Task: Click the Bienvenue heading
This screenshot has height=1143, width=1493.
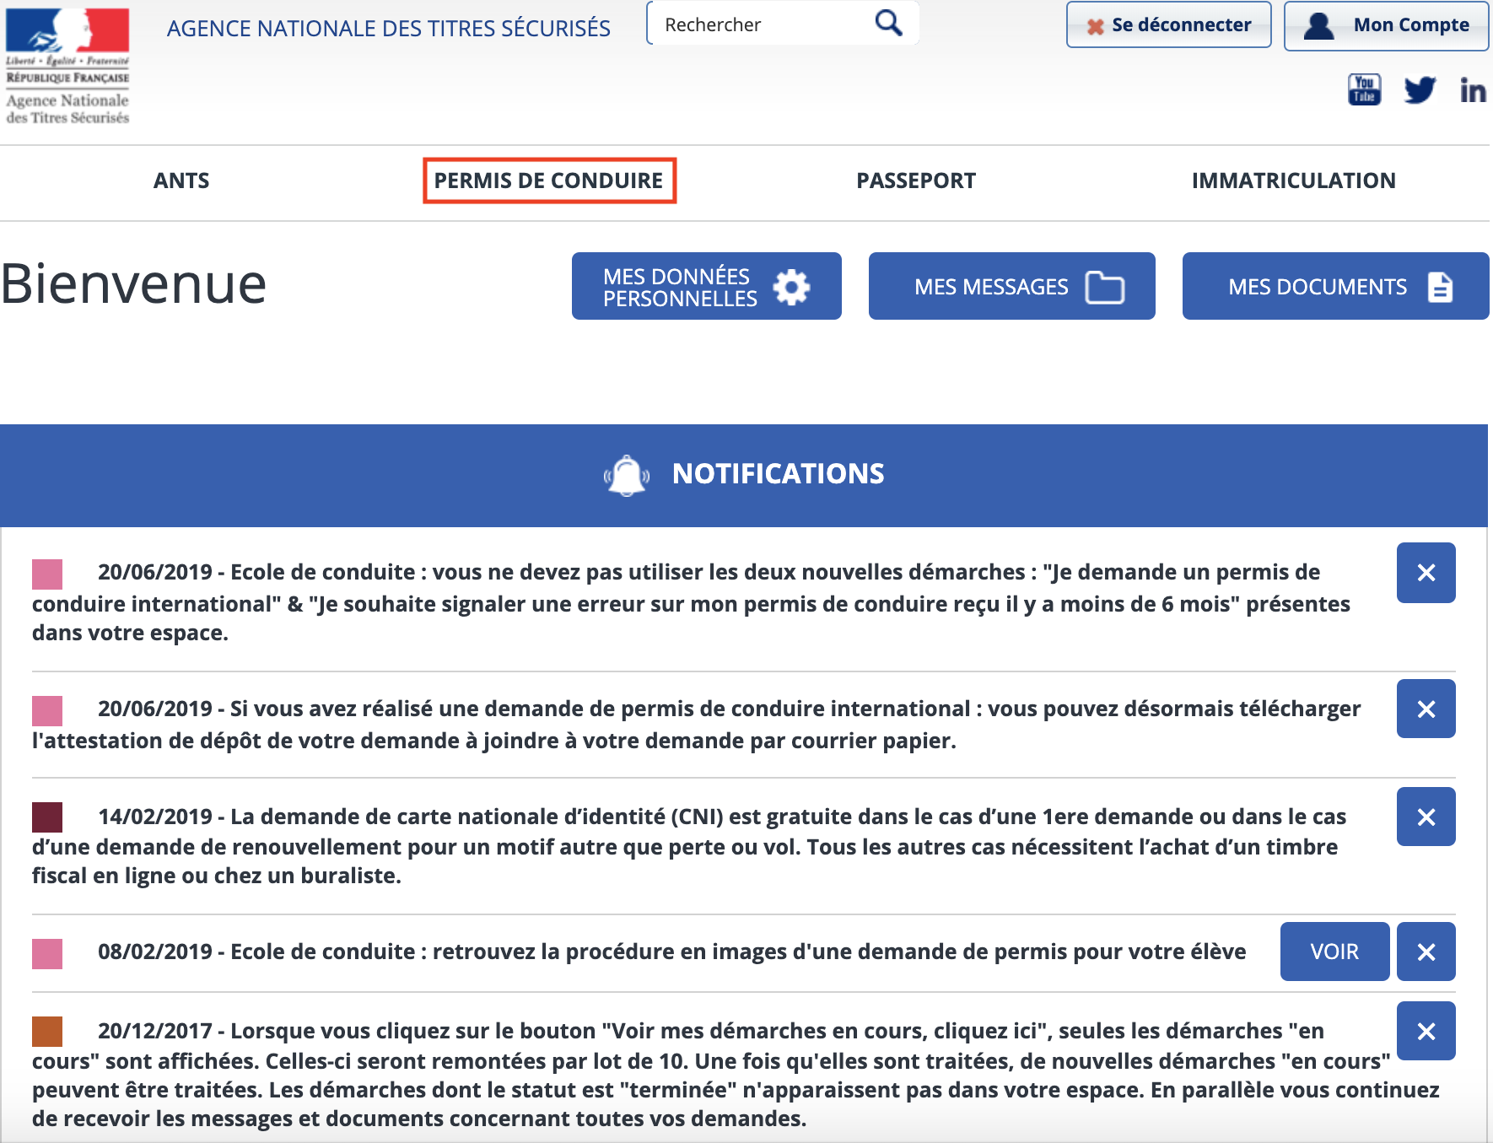Action: point(134,283)
